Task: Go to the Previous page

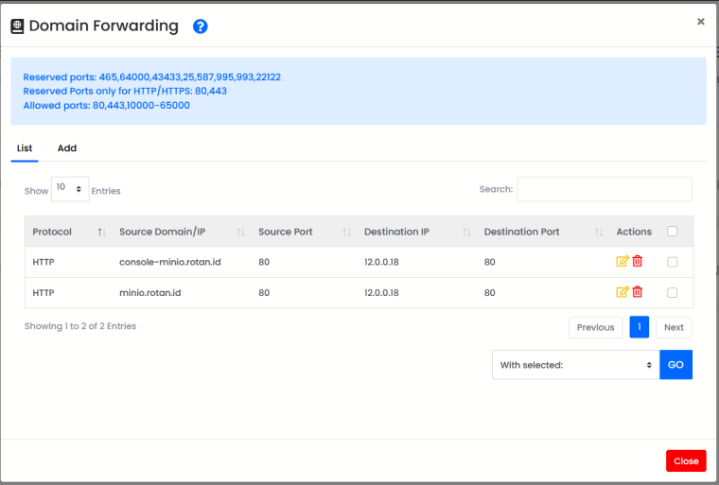Action: (x=595, y=327)
